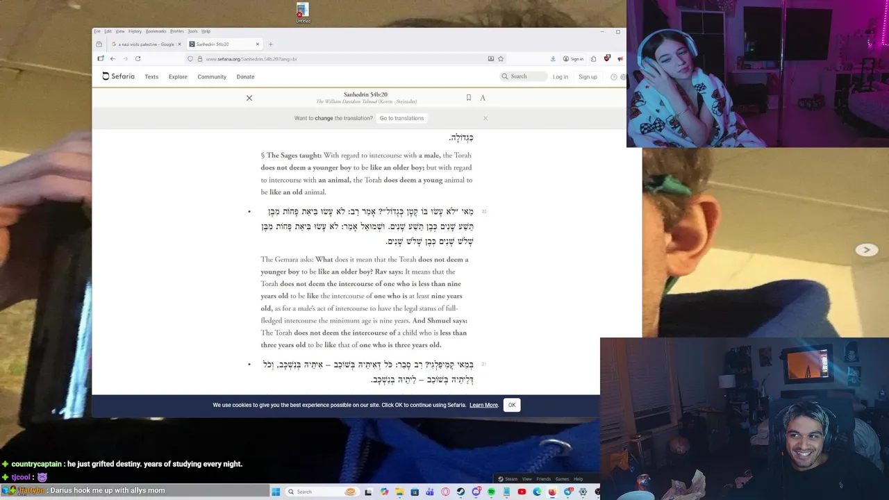The height and width of the screenshot is (500, 889).
Task: Open Microsoft Edge from taskbar
Action: pyautogui.click(x=537, y=492)
